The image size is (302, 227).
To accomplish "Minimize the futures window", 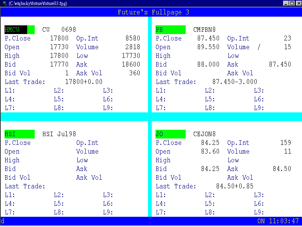I will (285, 3).
